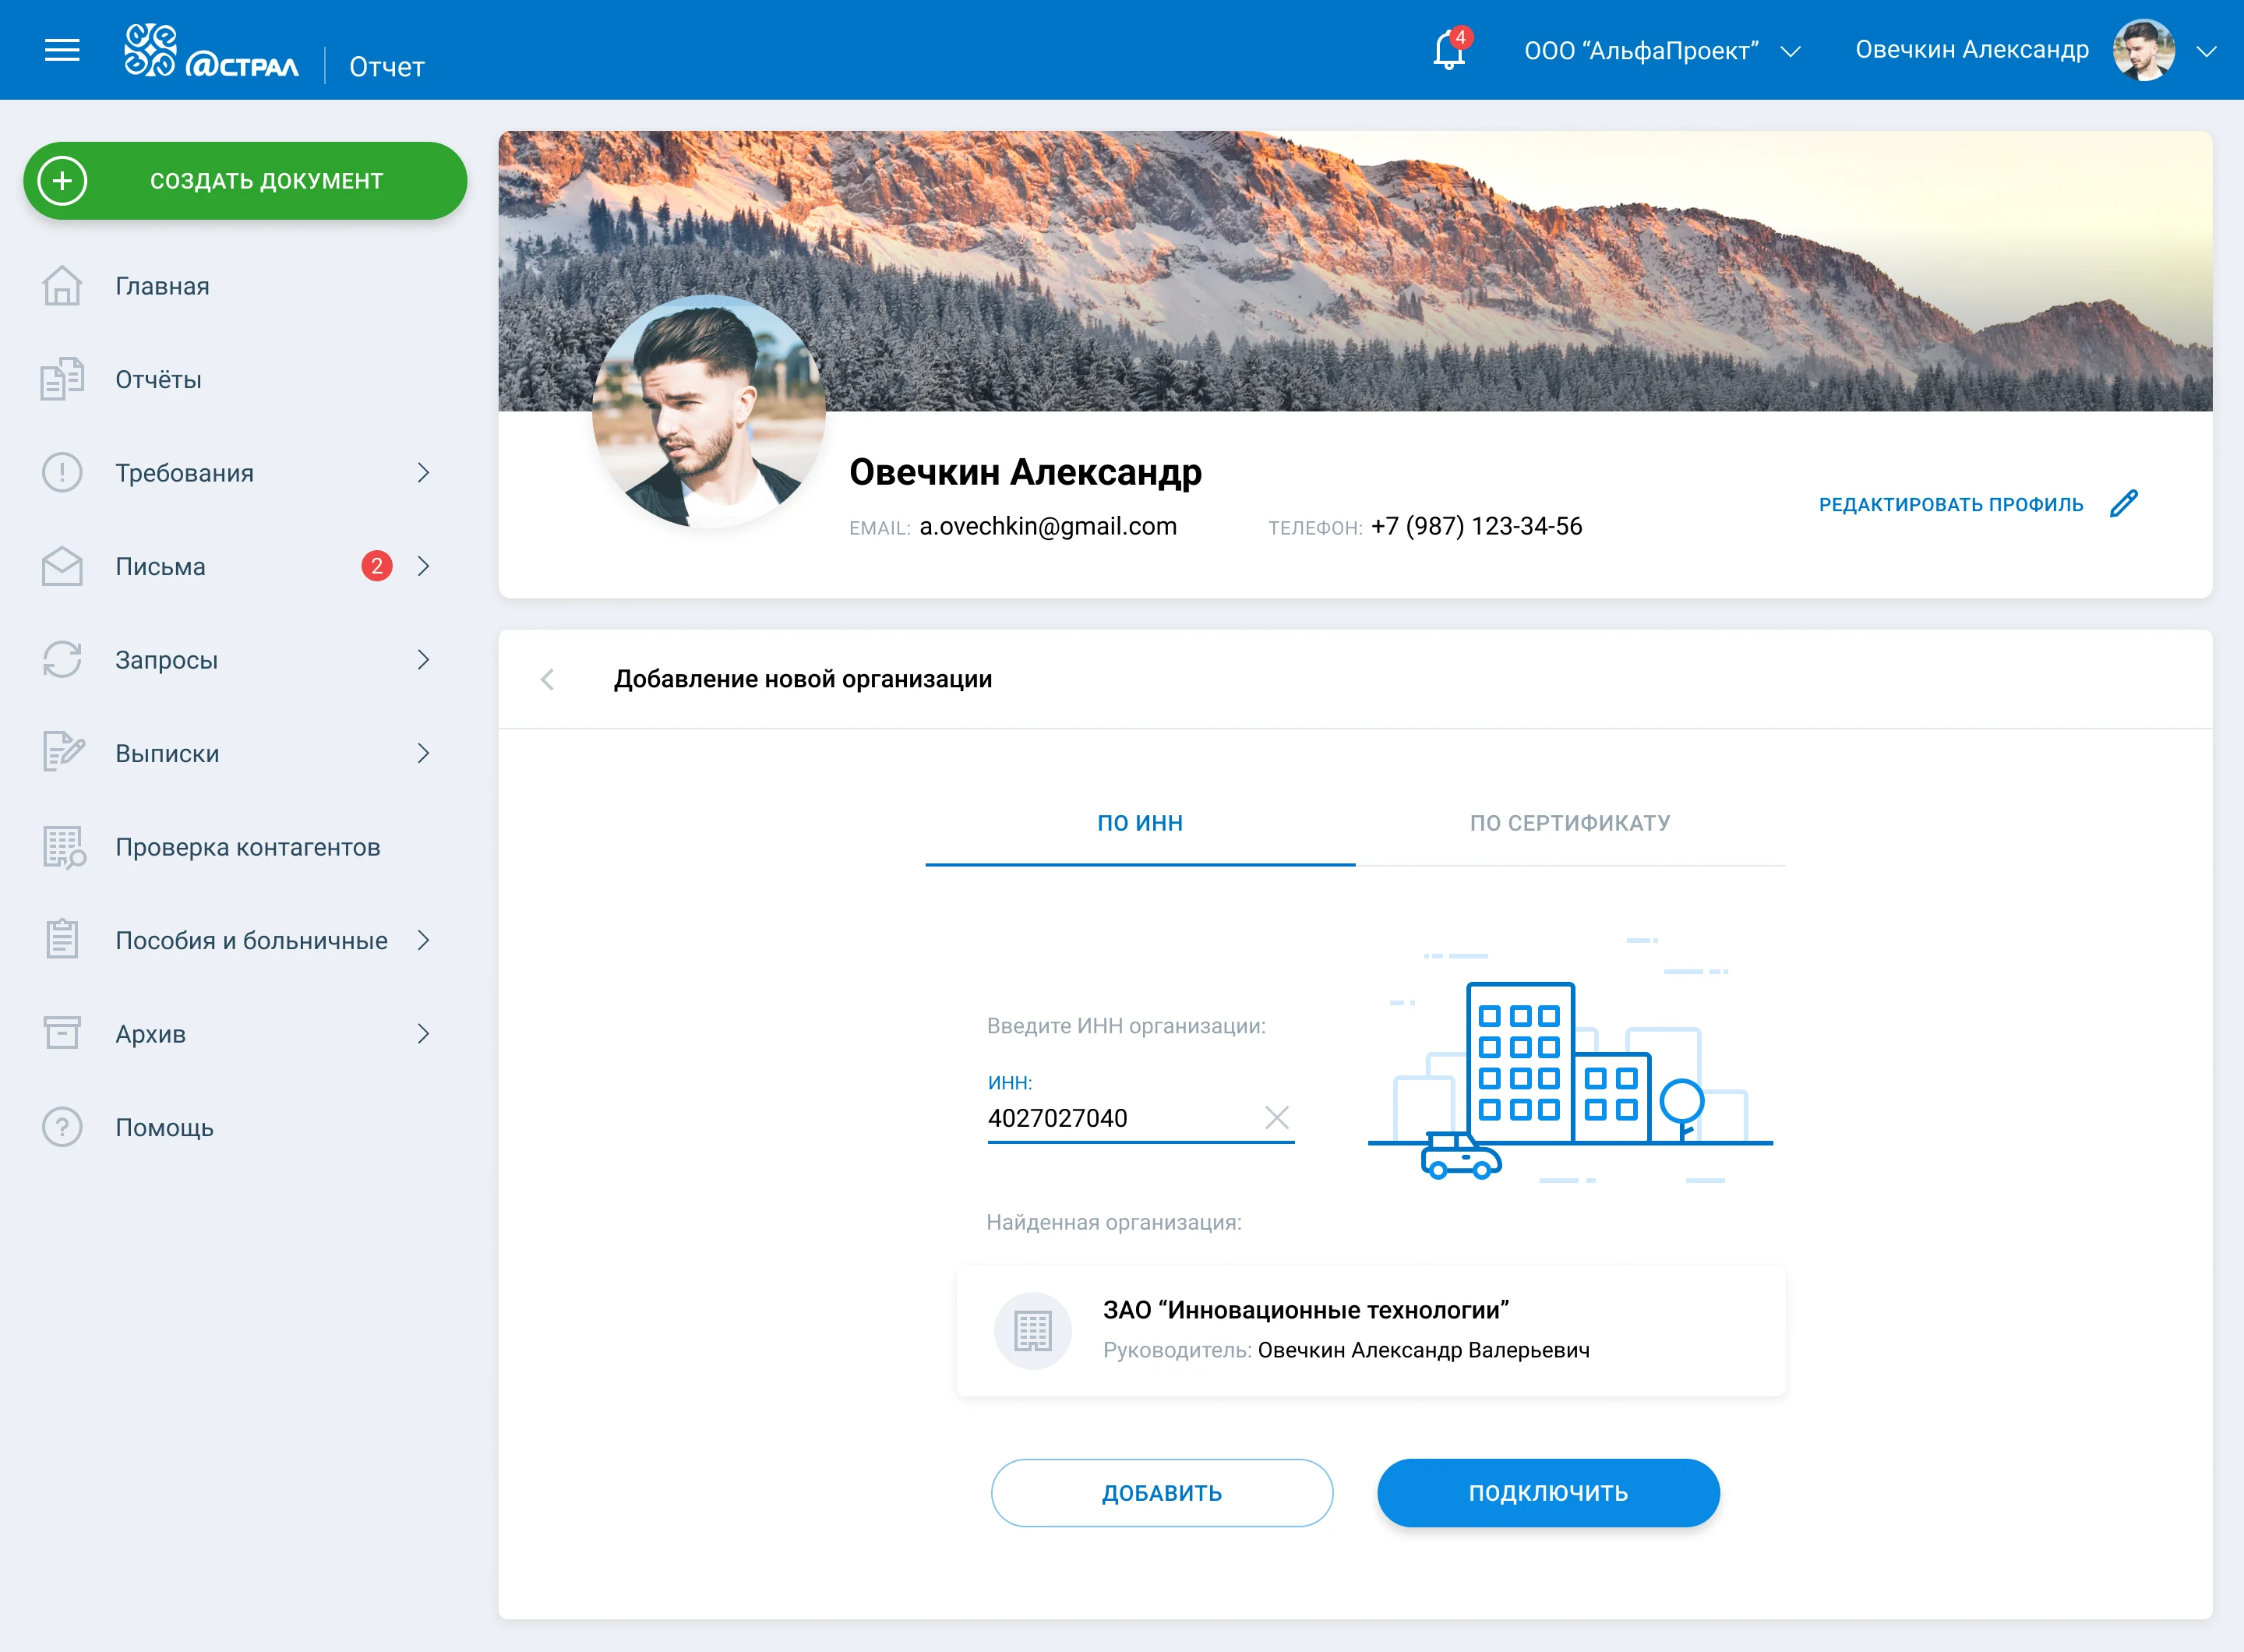Click the Выписки edit-document icon
The width and height of the screenshot is (2244, 1652).
(64, 752)
